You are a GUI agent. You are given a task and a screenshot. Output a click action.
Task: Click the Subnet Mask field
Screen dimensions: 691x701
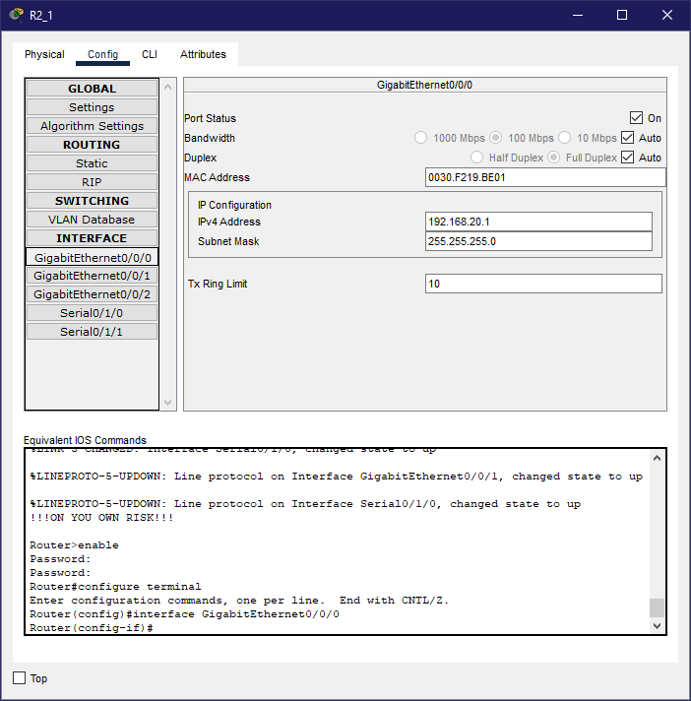[538, 241]
